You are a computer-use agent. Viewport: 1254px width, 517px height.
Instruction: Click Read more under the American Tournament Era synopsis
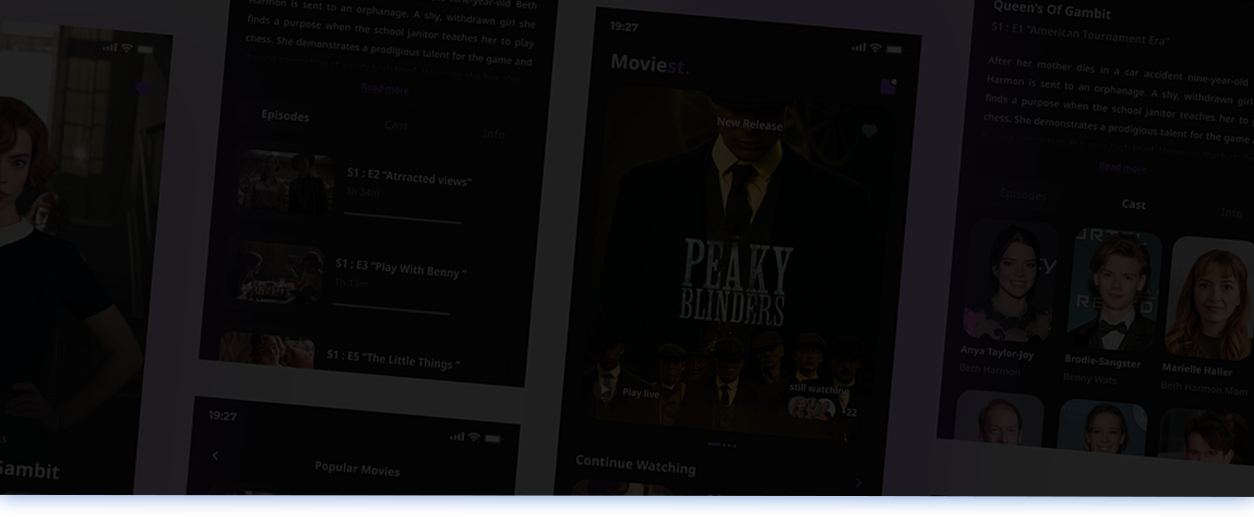tap(1122, 168)
